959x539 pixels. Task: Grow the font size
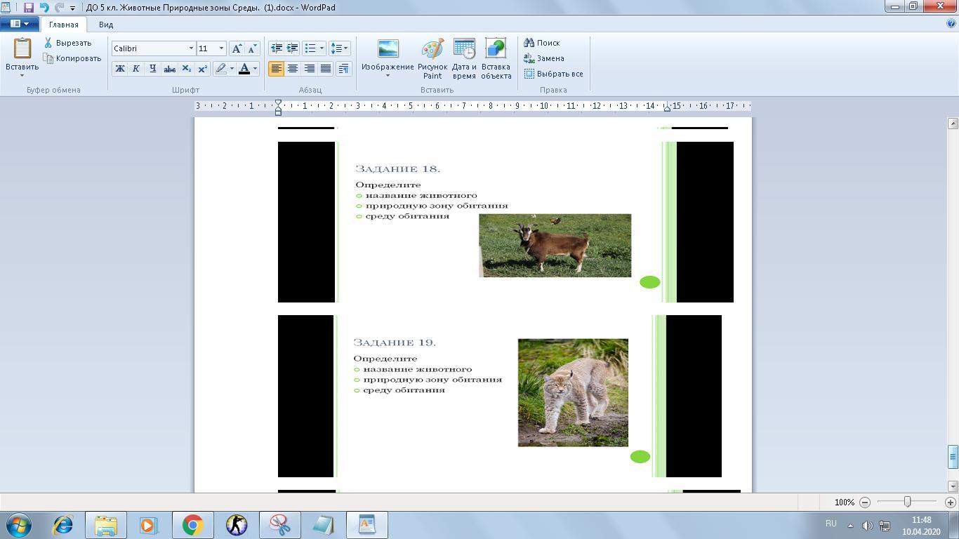tap(237, 48)
